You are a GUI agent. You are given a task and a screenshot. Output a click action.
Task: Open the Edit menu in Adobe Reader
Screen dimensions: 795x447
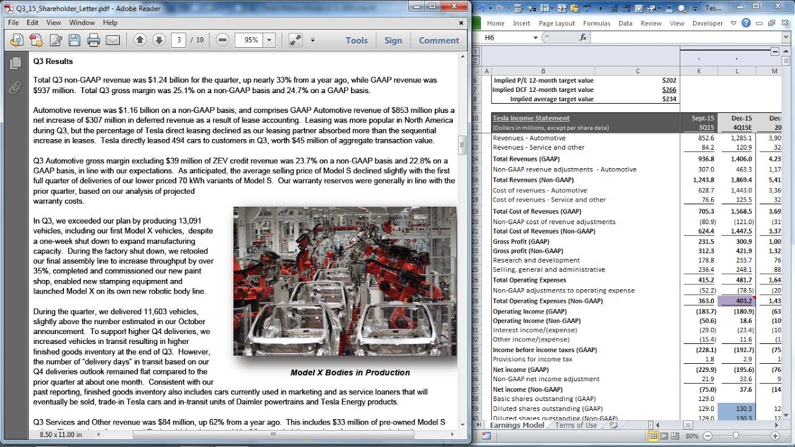pos(32,22)
